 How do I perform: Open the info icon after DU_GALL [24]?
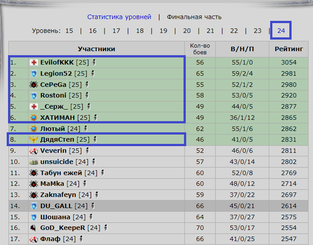click(93, 206)
